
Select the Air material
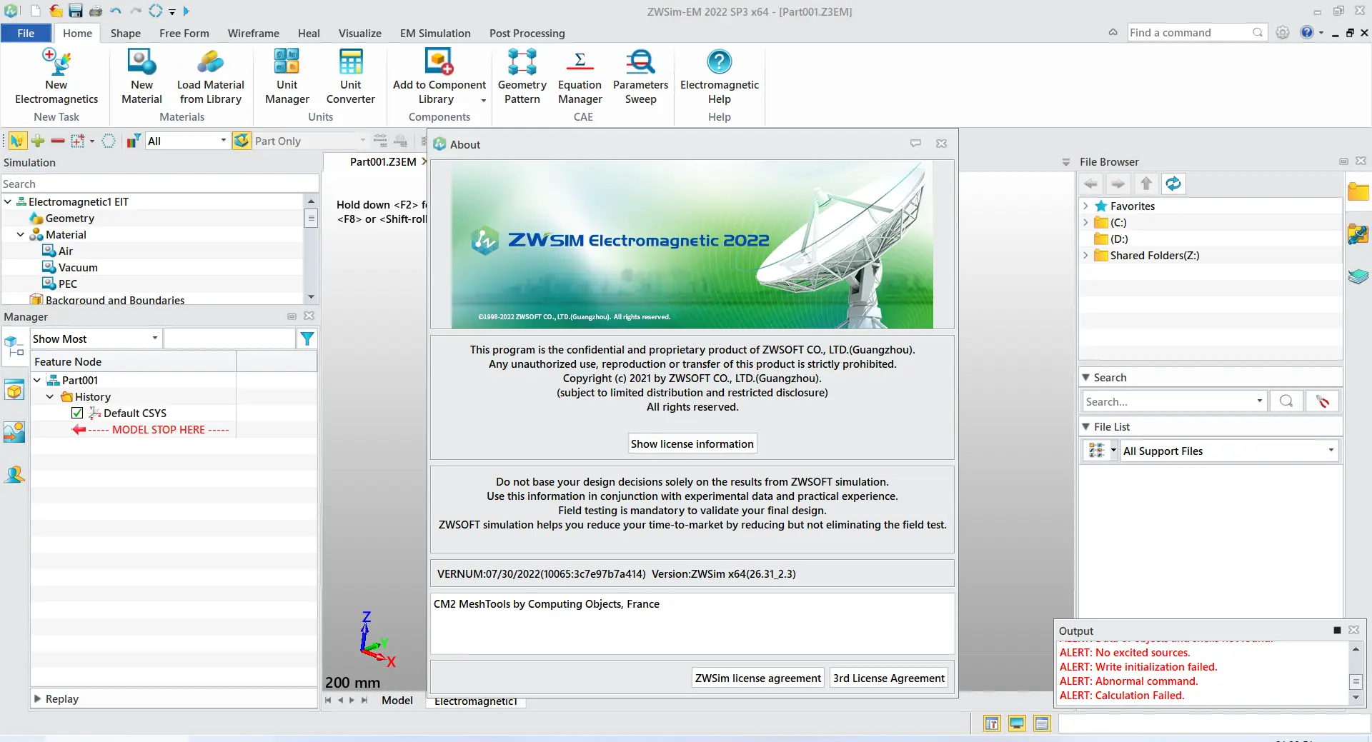(65, 251)
